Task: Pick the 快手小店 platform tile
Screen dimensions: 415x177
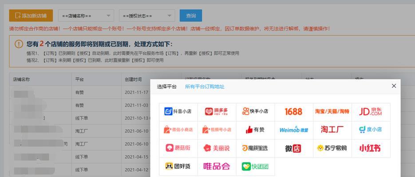Action: 255,112
